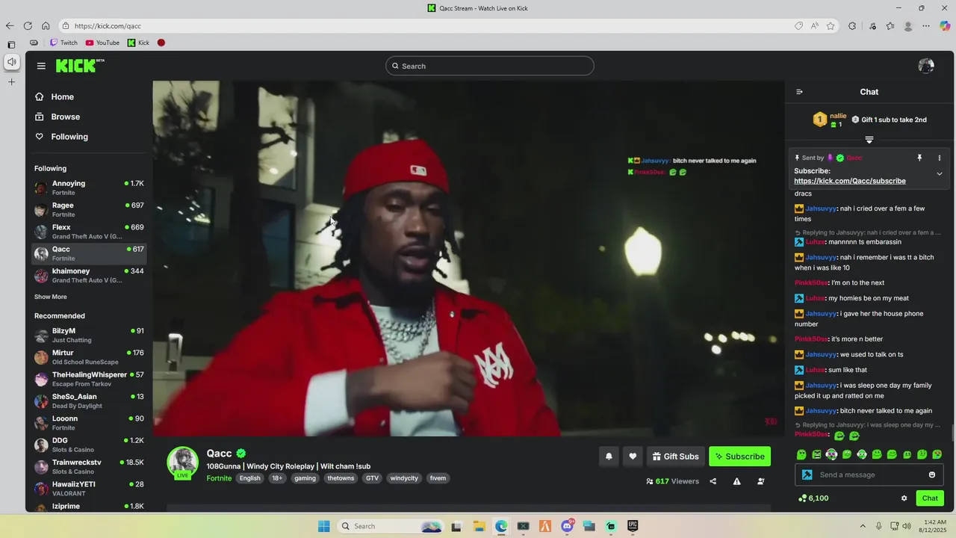Viewport: 956px width, 538px height.
Task: Open Annoying's channel in Following list
Action: (x=89, y=188)
